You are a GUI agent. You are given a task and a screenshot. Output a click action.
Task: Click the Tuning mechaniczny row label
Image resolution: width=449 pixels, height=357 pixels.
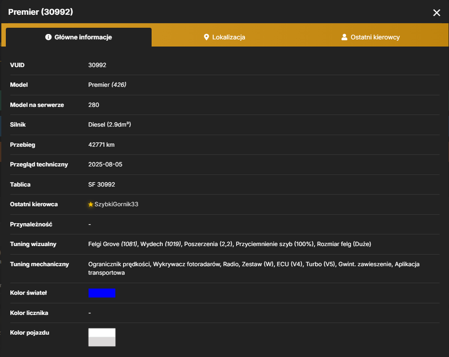point(40,264)
